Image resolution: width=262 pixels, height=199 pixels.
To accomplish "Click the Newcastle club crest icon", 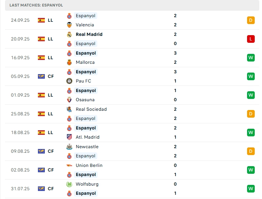I will (69, 147).
